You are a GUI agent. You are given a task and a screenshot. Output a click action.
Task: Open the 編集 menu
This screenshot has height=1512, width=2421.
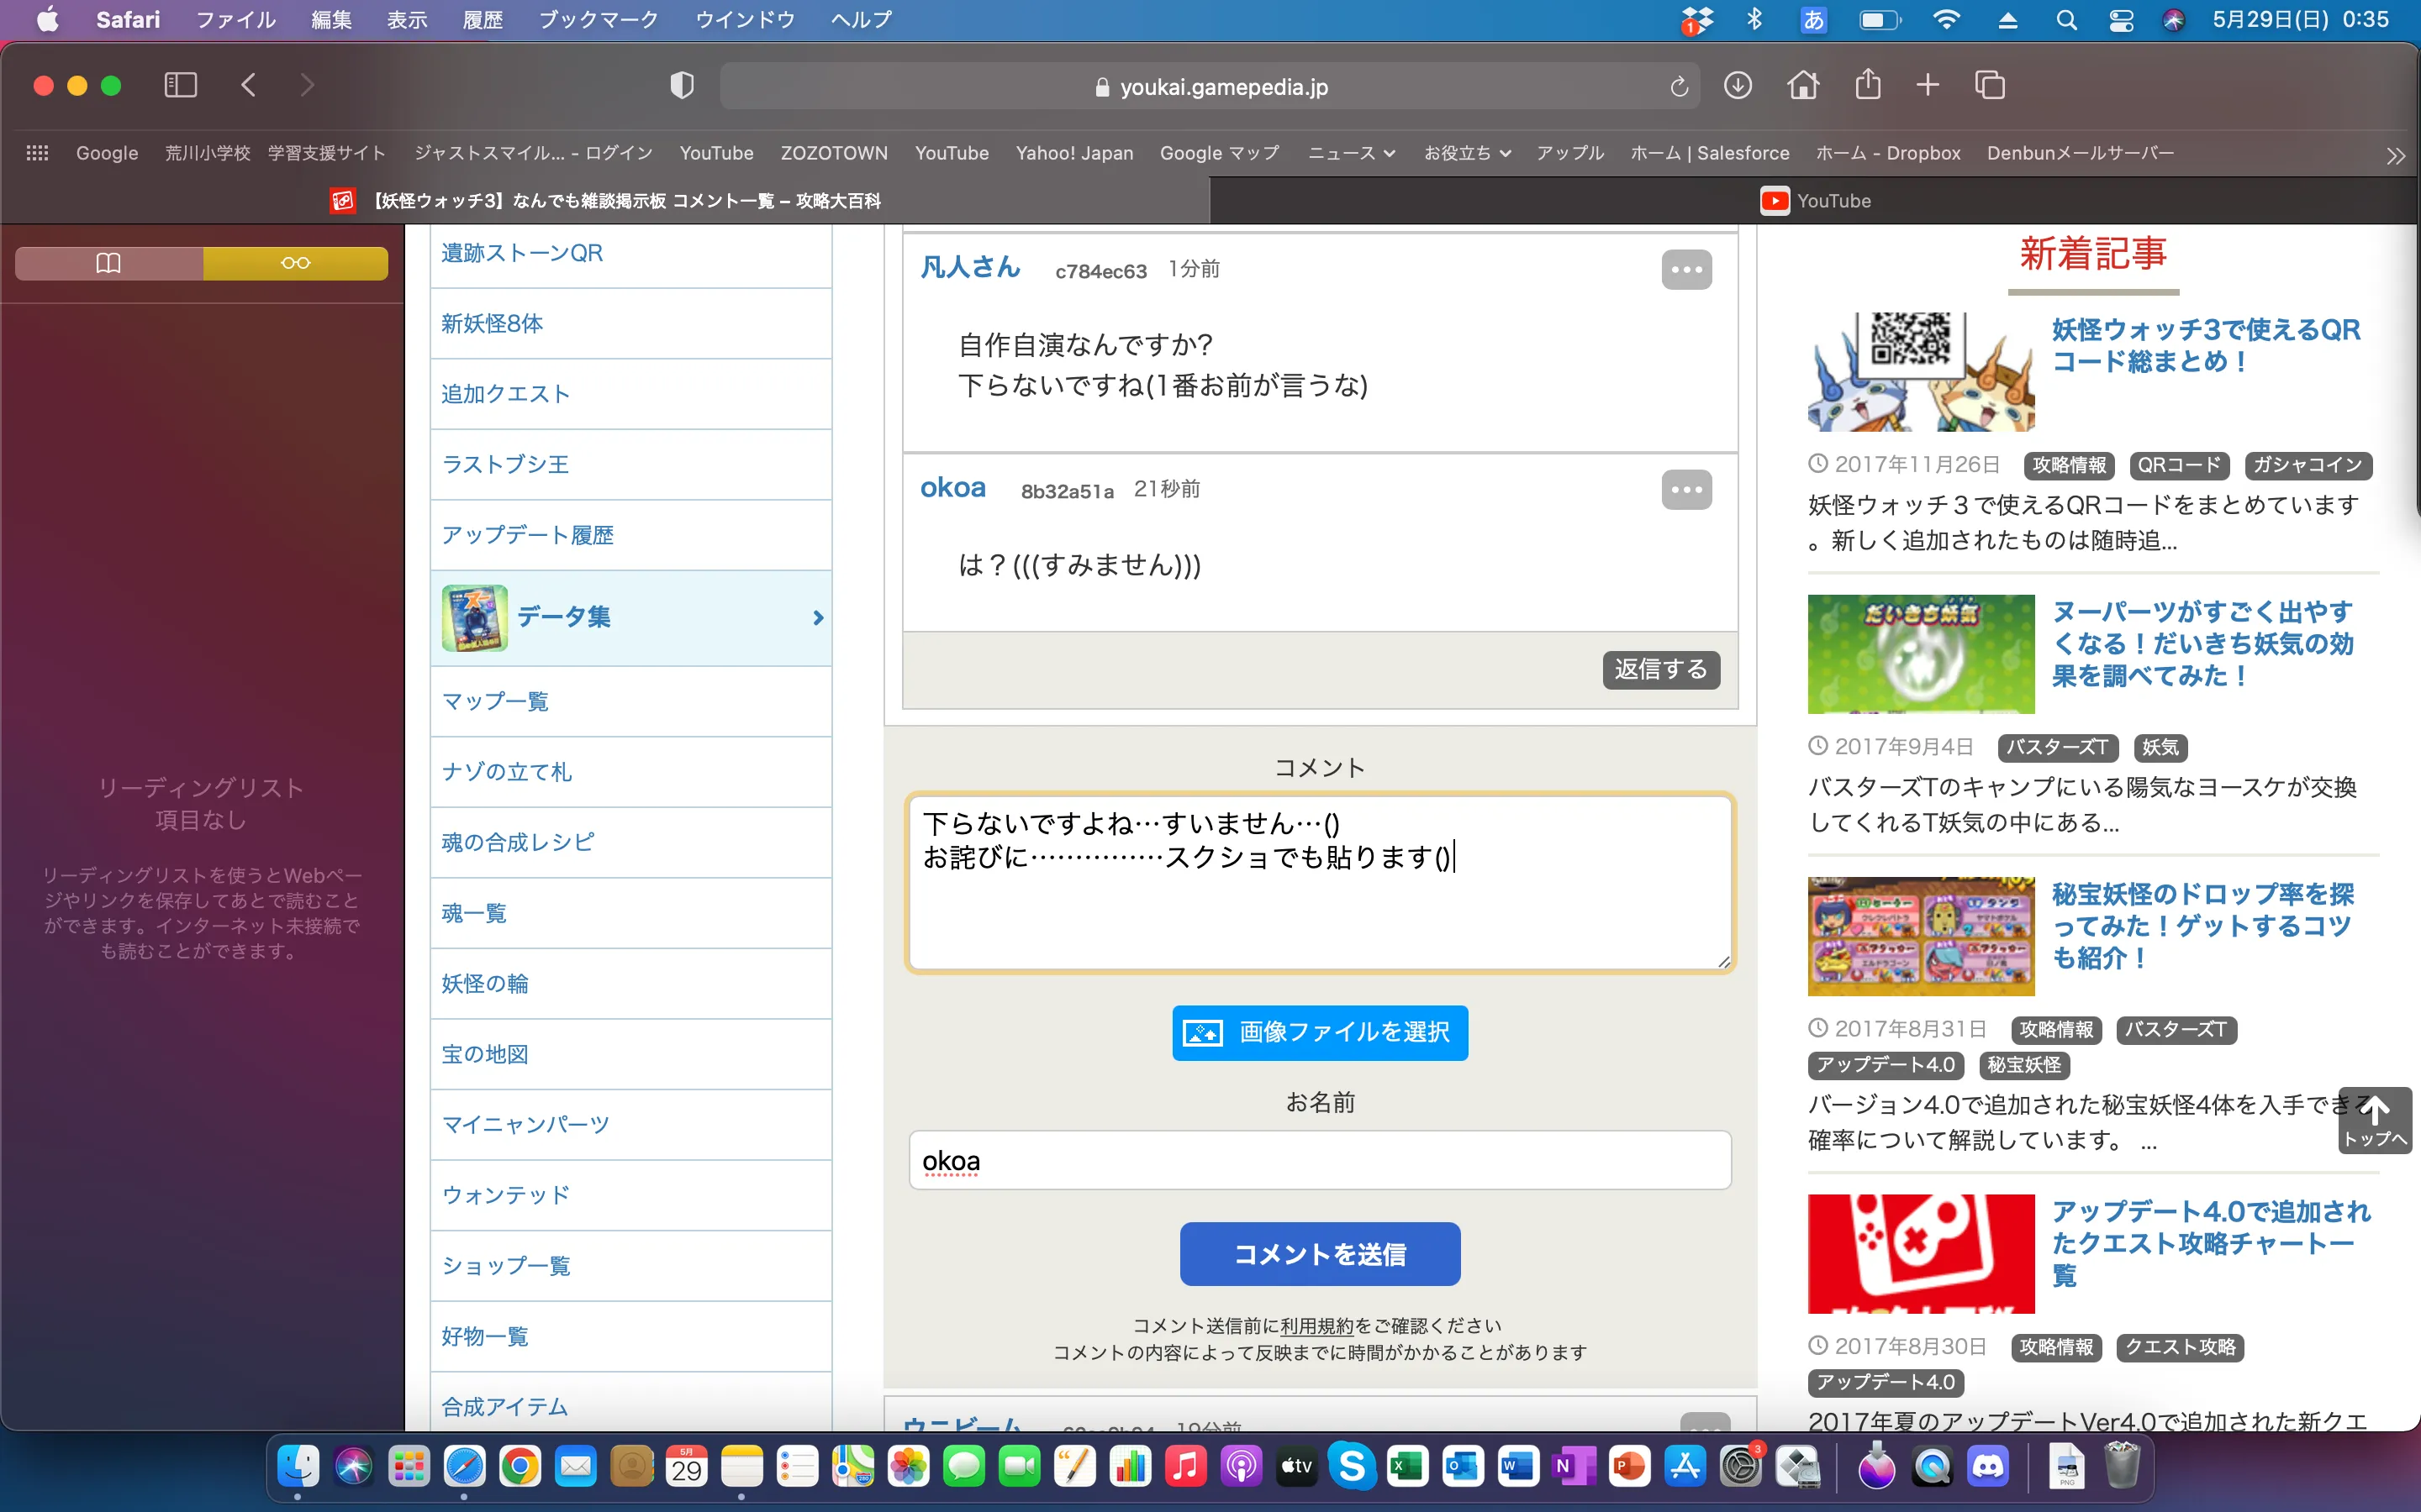tap(331, 20)
